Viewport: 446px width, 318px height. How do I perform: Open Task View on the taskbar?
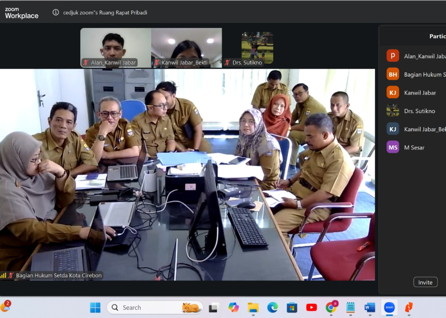pyautogui.click(x=214, y=307)
